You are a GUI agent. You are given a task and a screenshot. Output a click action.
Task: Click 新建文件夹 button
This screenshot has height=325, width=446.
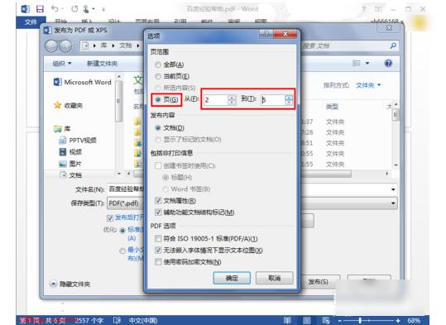click(102, 64)
